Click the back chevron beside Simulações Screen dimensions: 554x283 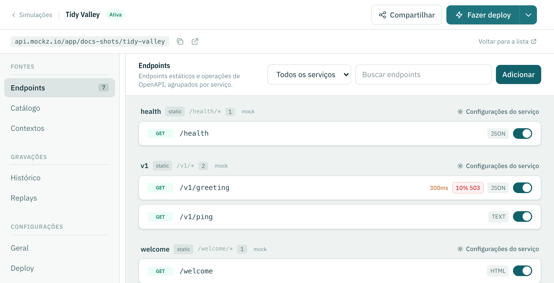coord(14,15)
